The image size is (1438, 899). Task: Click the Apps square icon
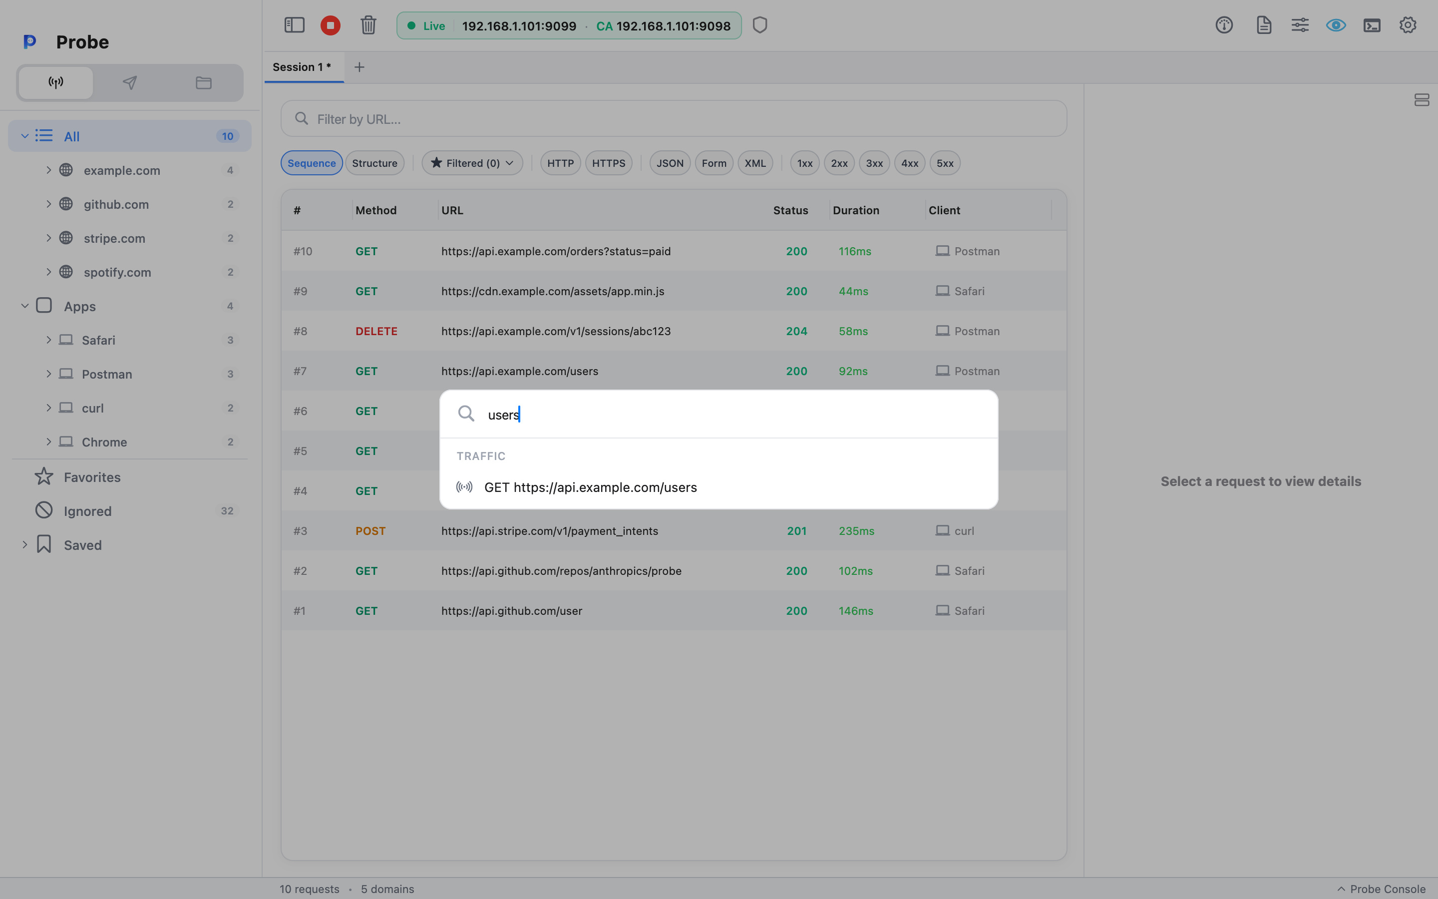44,306
